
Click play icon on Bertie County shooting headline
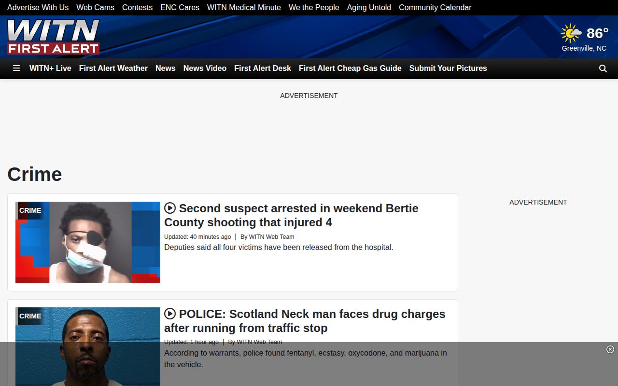[170, 208]
